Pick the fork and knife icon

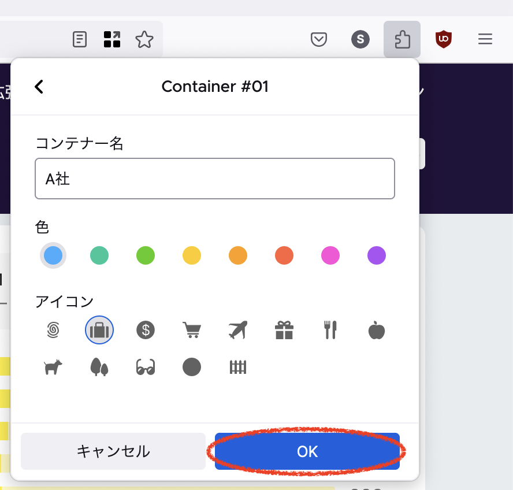330,331
